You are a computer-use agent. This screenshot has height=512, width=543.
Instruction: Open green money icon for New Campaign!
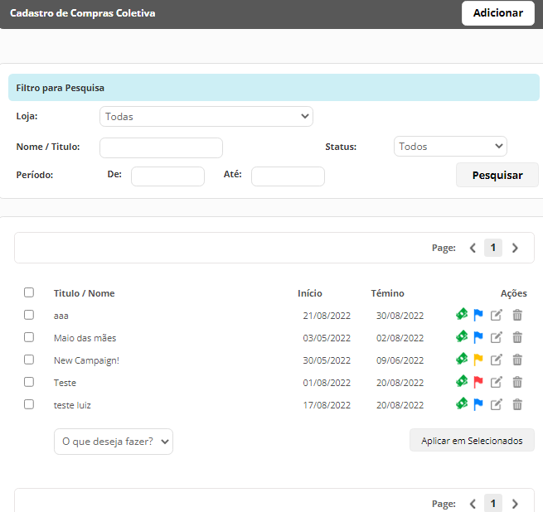coord(462,360)
